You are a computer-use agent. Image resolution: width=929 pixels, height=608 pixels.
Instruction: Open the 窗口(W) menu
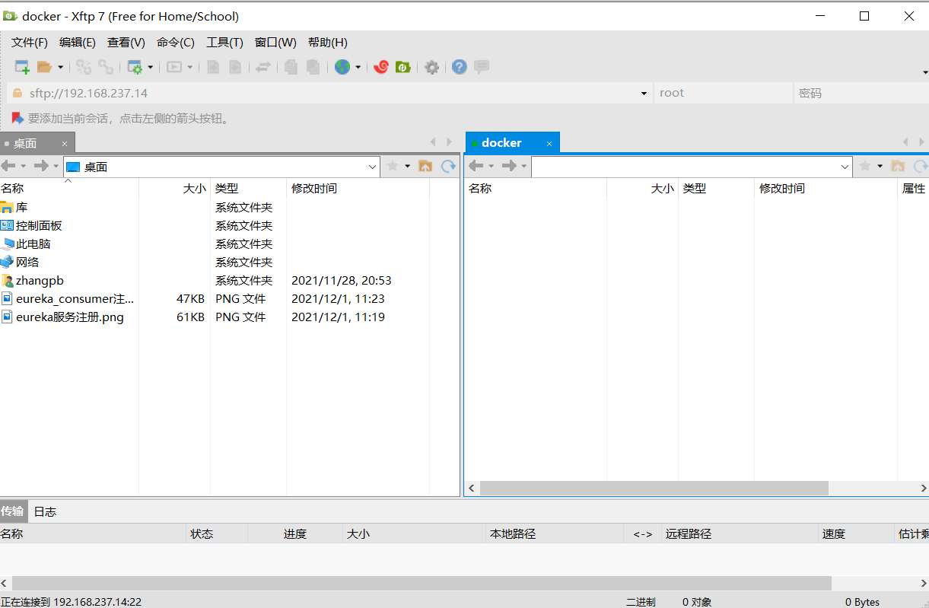[x=275, y=43]
